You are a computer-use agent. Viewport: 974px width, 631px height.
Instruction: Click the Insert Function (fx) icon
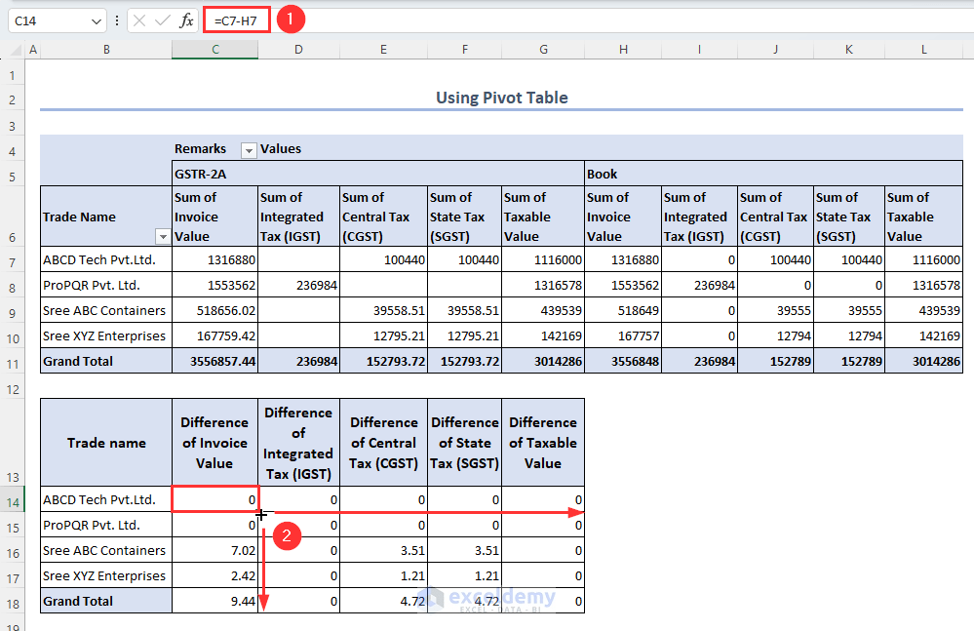186,20
